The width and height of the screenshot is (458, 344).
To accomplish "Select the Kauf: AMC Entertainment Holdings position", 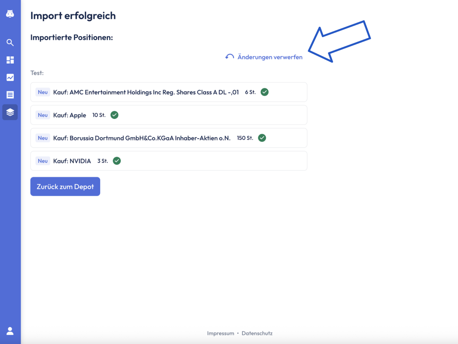I will pos(146,92).
